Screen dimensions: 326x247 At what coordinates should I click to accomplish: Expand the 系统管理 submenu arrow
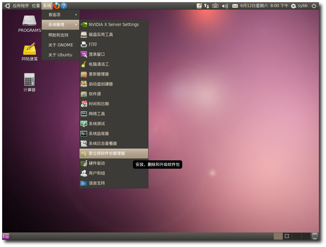click(x=76, y=24)
